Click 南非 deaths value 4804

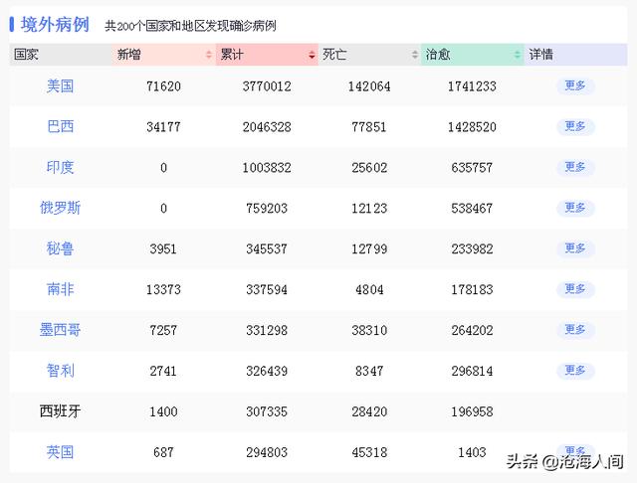369,289
